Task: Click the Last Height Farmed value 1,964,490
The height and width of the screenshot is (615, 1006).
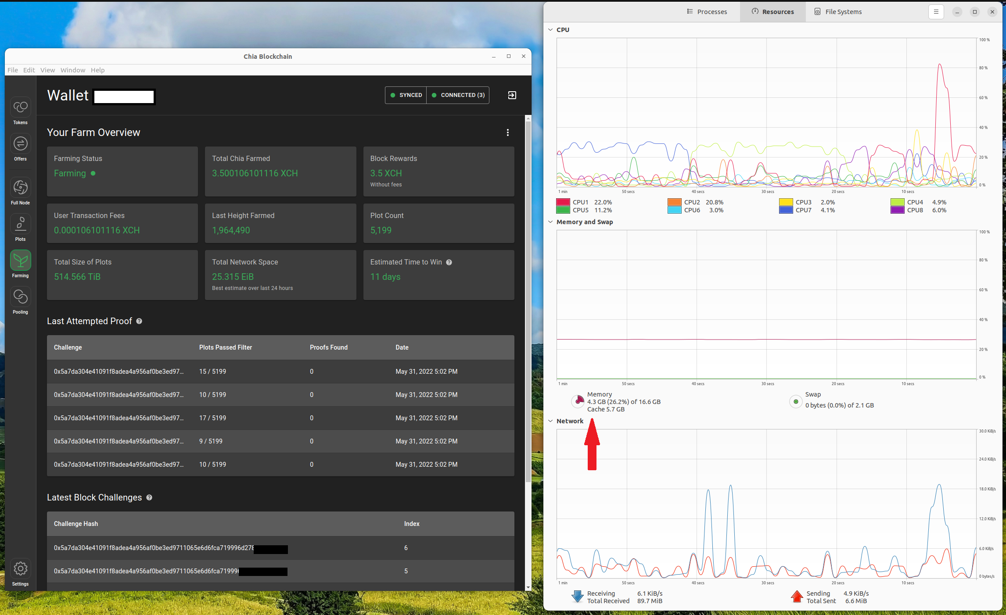Action: [231, 230]
